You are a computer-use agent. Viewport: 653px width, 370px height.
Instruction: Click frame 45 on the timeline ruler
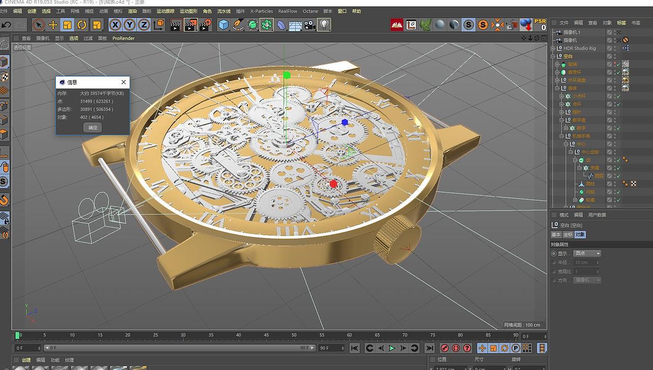tap(266, 335)
